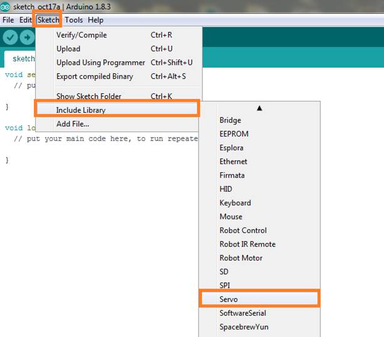384x337 pixels.
Task: Open the Tools menu
Action: (74, 20)
